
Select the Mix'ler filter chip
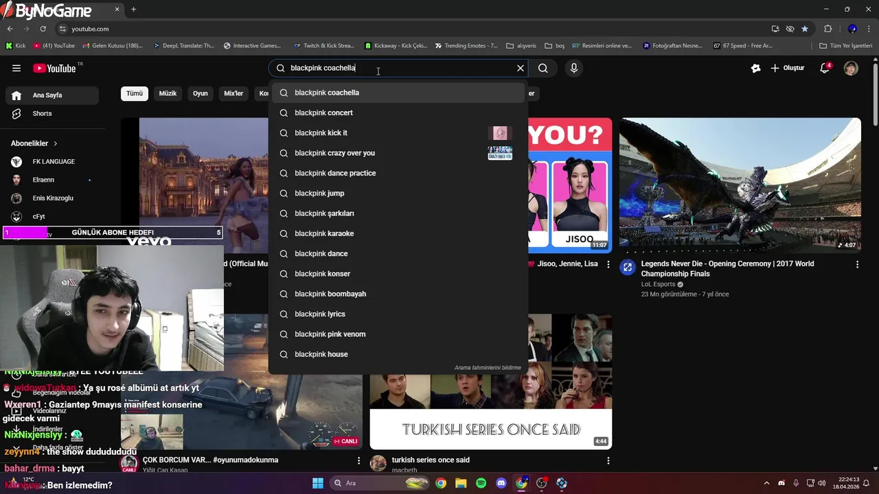tap(233, 93)
